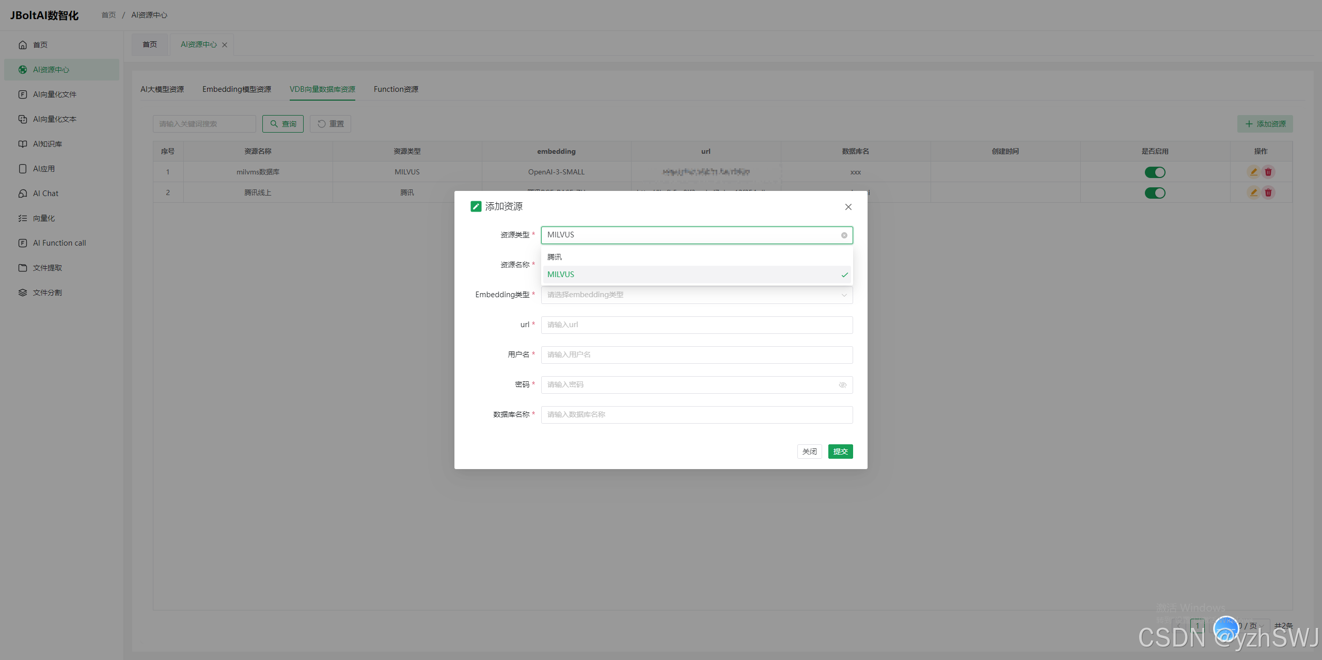Select 腾讯 from the resource type dropdown

pyautogui.click(x=555, y=257)
